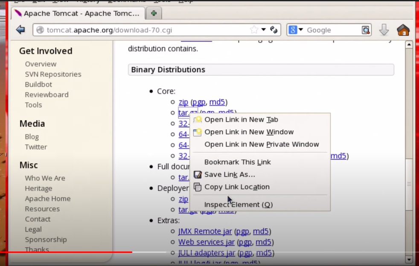The width and height of the screenshot is (419, 266).
Task: Click the New Window menu icon
Action: click(x=198, y=132)
